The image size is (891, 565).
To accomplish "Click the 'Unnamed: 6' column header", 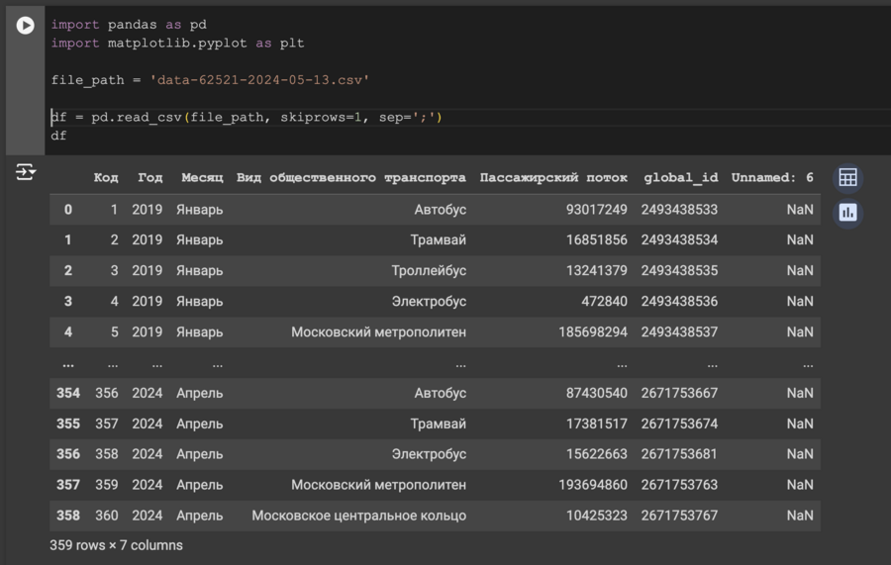I will point(771,178).
